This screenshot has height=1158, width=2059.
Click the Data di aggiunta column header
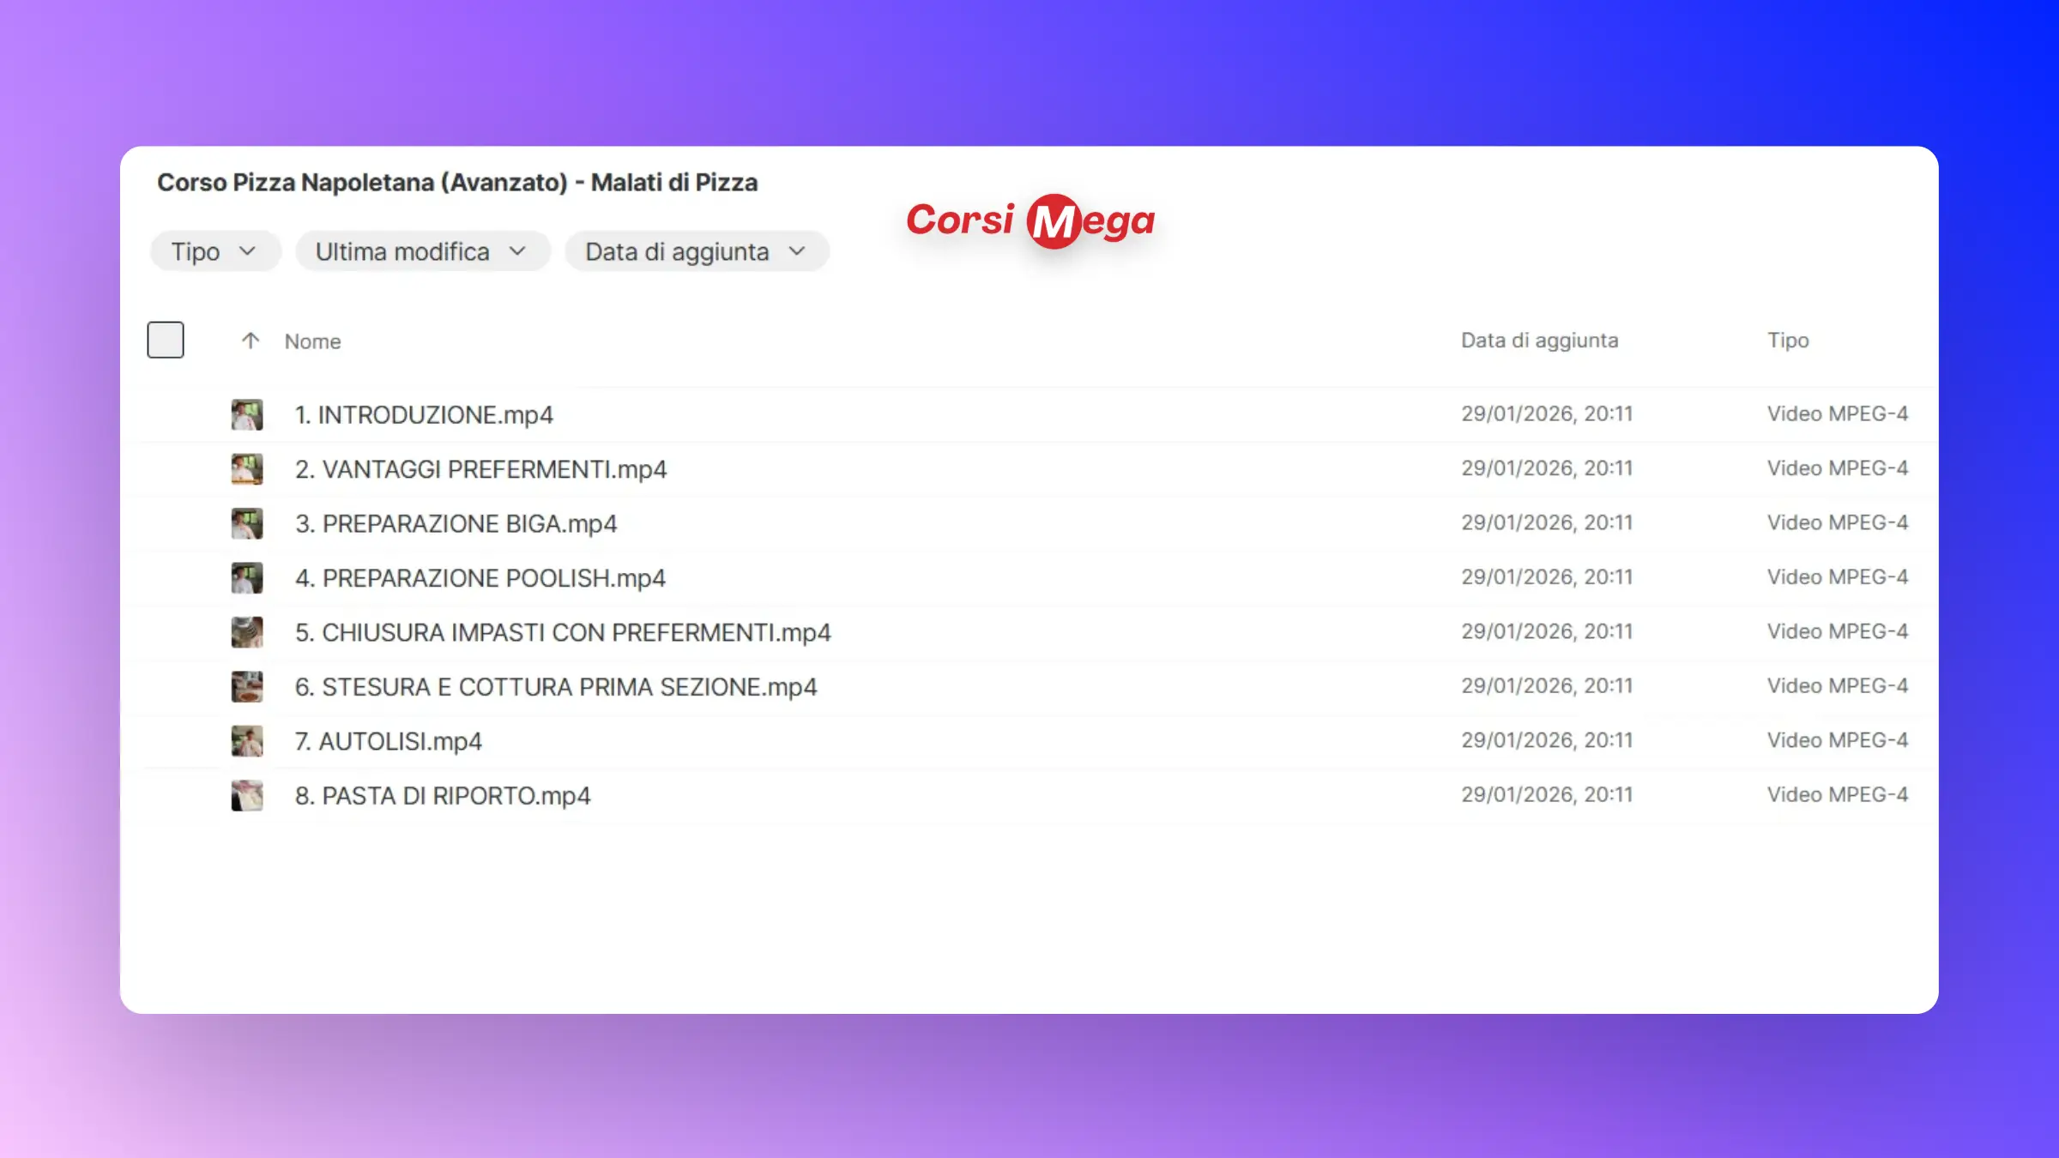1539,341
